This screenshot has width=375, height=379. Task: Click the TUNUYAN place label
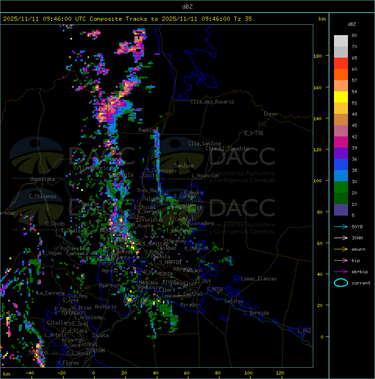click(96, 350)
